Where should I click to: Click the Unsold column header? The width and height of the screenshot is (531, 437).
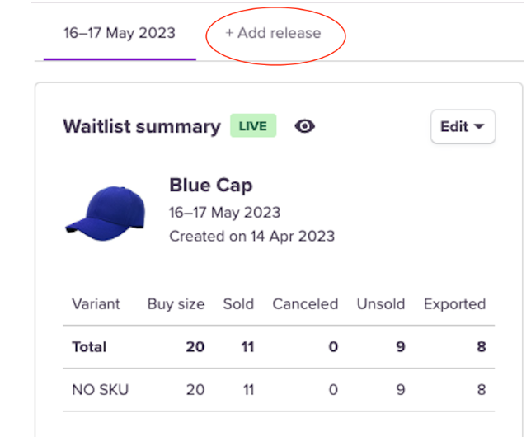(380, 303)
